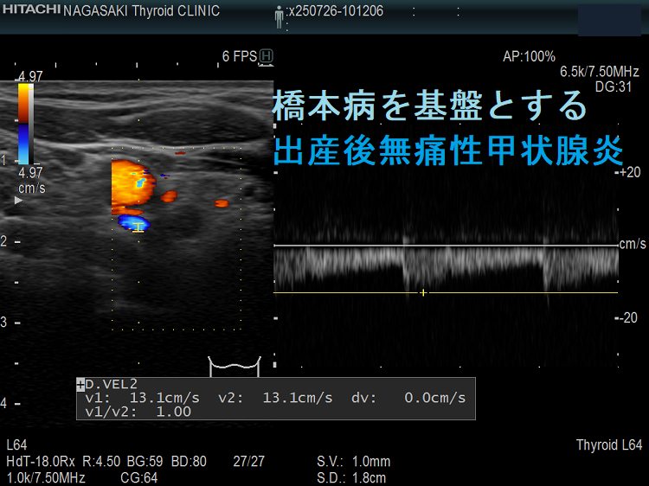This screenshot has height=486, width=649.
Task: Click the focus arrow marker on depth scale
Action: 19,199
